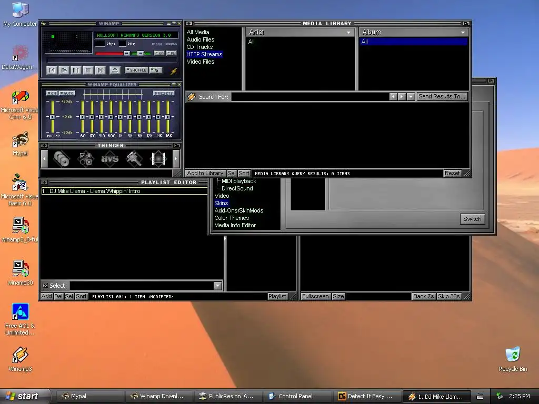Screen dimensions: 539x404
Task: Select Video Files in Media Library
Action: [201, 62]
